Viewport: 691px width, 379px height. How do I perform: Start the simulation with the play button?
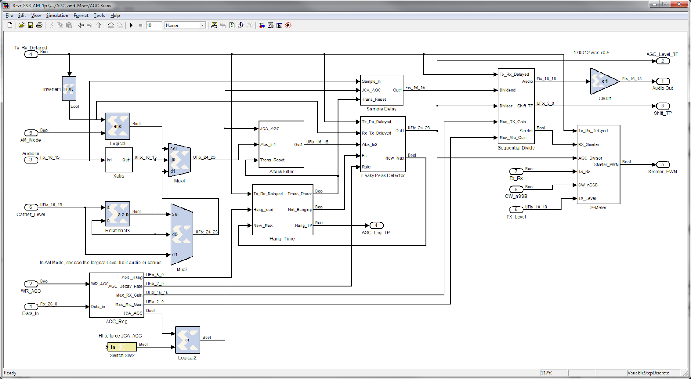click(131, 25)
